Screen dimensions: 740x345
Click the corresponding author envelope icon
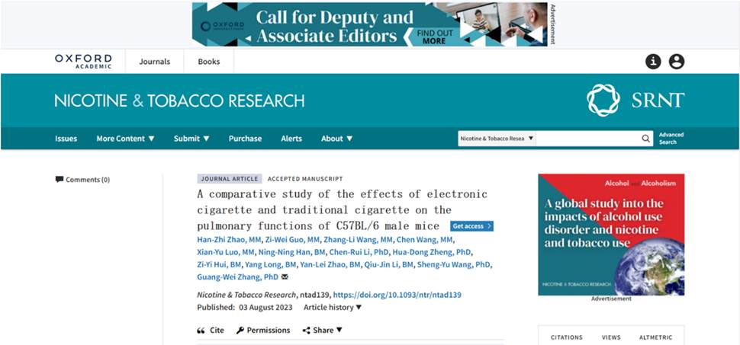[285, 277]
